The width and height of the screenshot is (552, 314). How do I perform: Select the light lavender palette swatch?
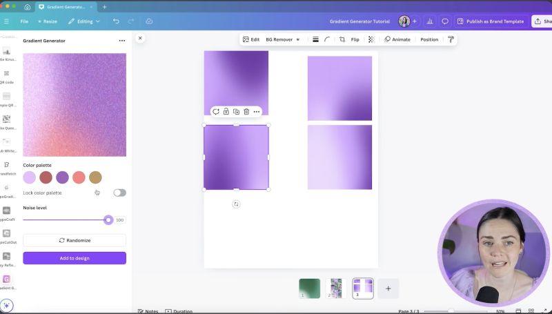pos(30,177)
